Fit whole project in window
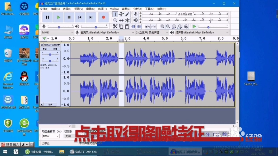This screenshot has width=278, height=156. (x=180, y=26)
